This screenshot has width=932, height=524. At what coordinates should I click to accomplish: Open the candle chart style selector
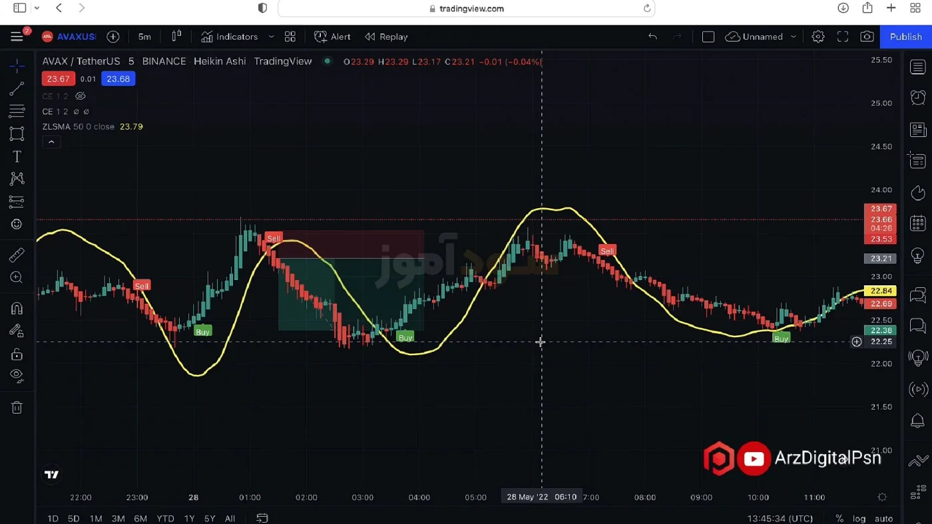[176, 37]
